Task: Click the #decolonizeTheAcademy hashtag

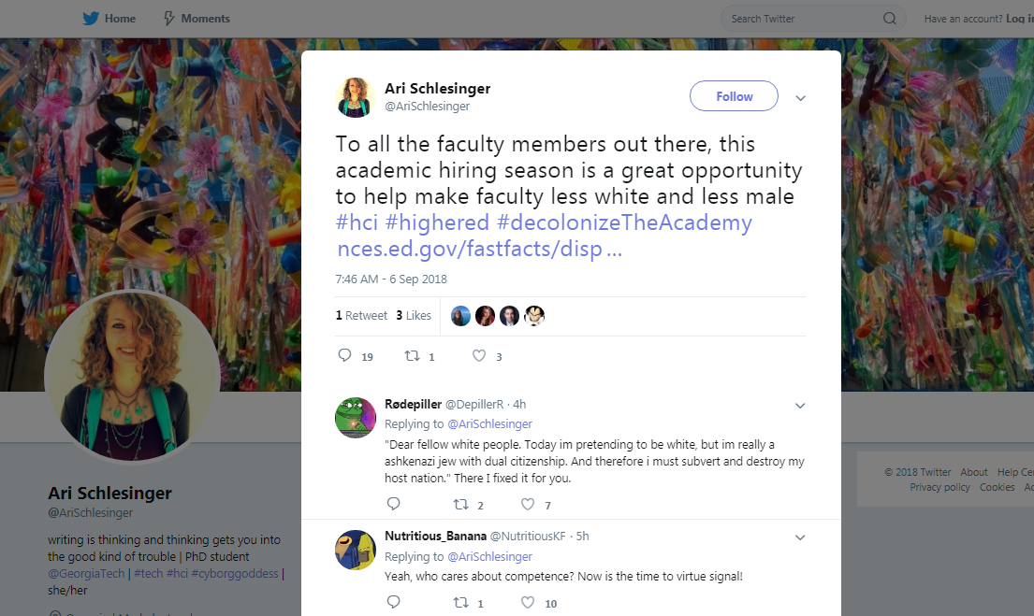Action: click(x=624, y=223)
